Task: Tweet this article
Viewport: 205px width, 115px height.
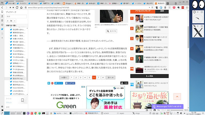Action: [x=59, y=83]
